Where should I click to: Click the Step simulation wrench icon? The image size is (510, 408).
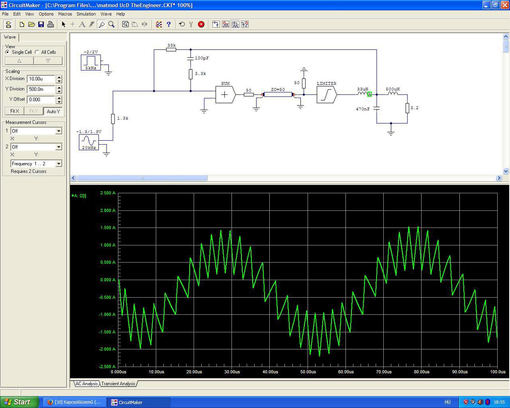pyautogui.click(x=192, y=24)
